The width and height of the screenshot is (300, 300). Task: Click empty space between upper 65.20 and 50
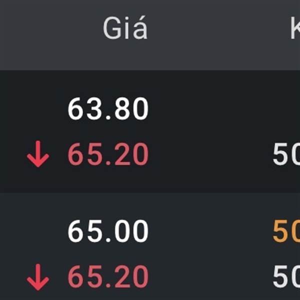(210, 154)
